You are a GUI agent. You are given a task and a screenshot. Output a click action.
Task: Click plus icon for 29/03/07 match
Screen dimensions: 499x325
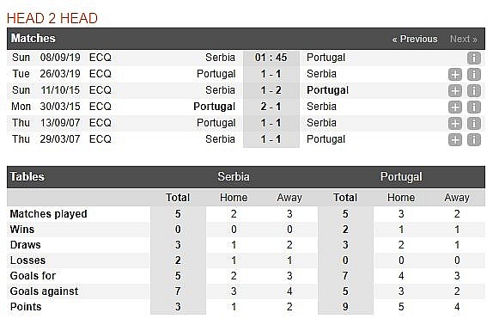point(454,139)
